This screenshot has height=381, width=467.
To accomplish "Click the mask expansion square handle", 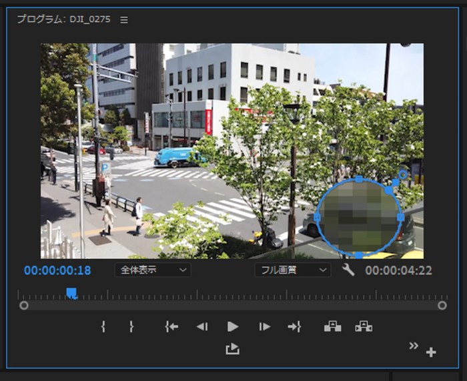I will click(x=396, y=182).
